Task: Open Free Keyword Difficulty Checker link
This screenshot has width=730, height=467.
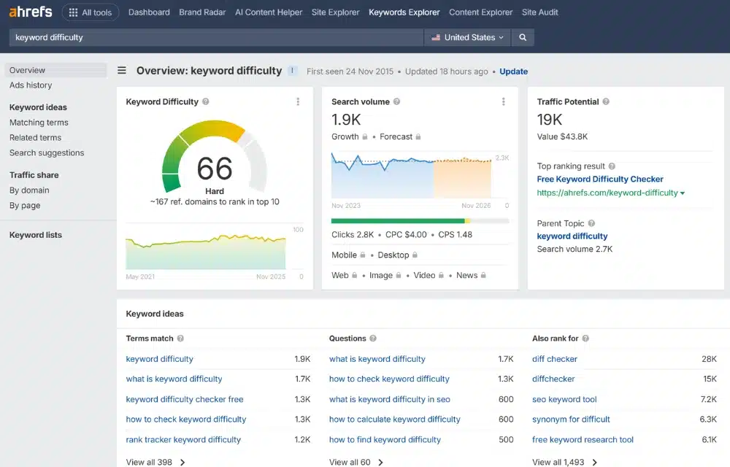Action: (599, 179)
